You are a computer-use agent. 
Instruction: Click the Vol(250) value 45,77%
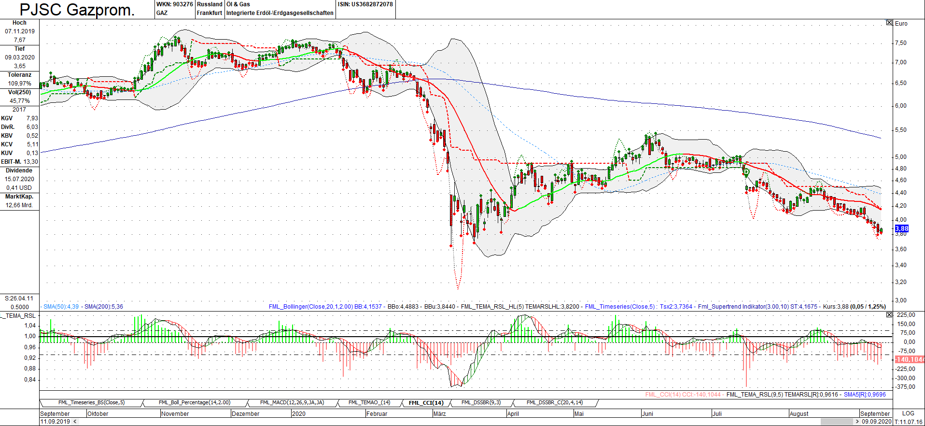coord(20,101)
